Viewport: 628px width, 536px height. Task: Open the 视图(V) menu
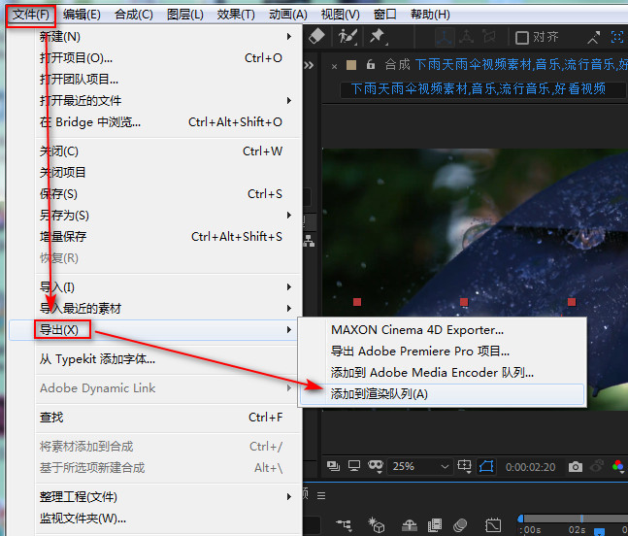coord(340,15)
